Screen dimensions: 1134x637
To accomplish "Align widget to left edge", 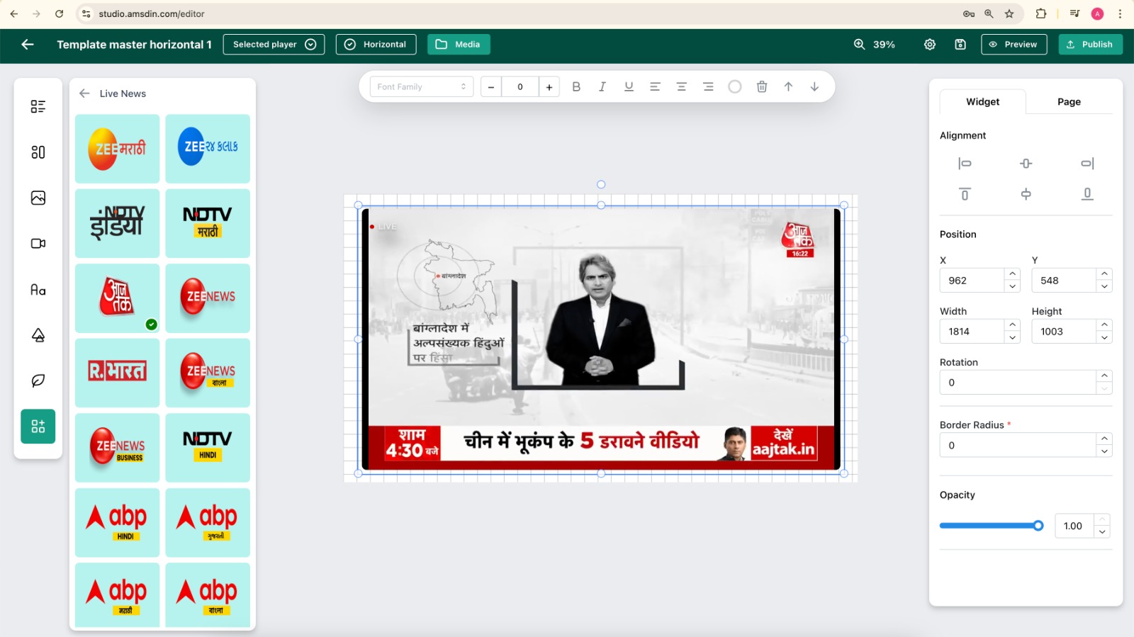I will pos(965,164).
